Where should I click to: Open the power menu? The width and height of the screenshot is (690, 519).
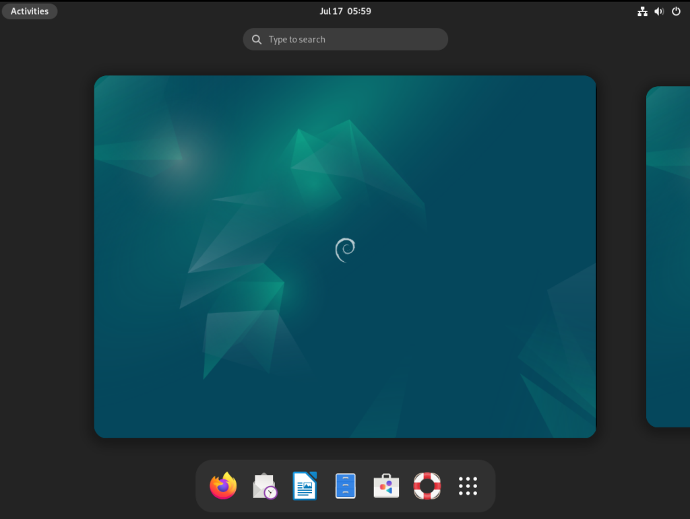coord(675,11)
